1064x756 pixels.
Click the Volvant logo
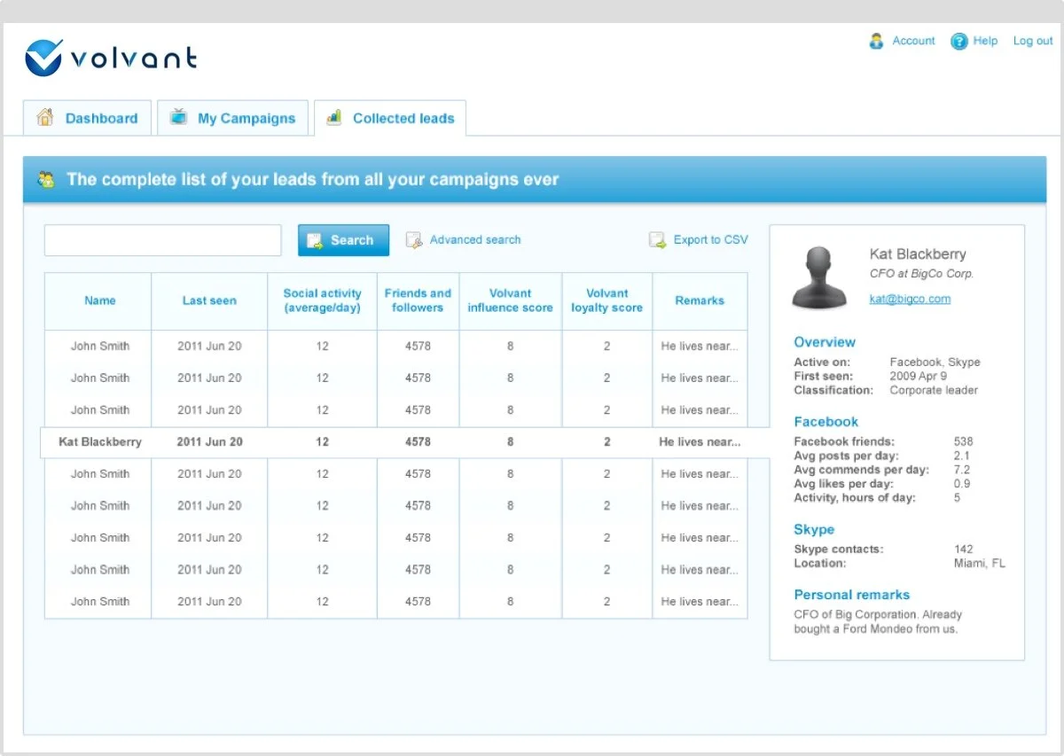109,56
